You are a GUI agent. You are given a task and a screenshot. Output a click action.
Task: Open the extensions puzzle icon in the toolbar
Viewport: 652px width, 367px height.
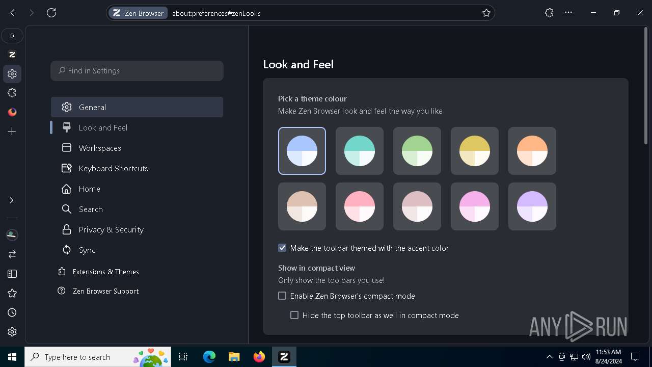pos(549,13)
